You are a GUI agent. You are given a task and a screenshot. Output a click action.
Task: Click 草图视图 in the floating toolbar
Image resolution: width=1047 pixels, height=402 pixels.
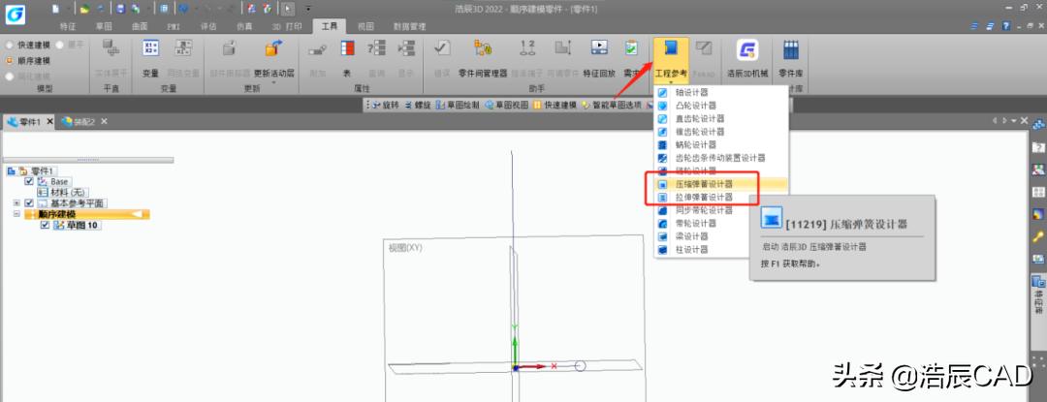[x=507, y=105]
